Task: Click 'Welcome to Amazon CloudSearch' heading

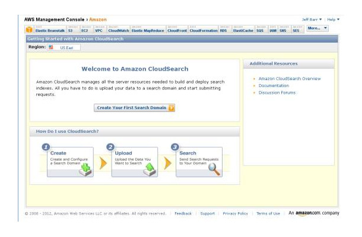Action: tap(135, 69)
